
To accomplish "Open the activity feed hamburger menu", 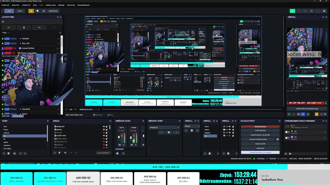I will click(3, 22).
